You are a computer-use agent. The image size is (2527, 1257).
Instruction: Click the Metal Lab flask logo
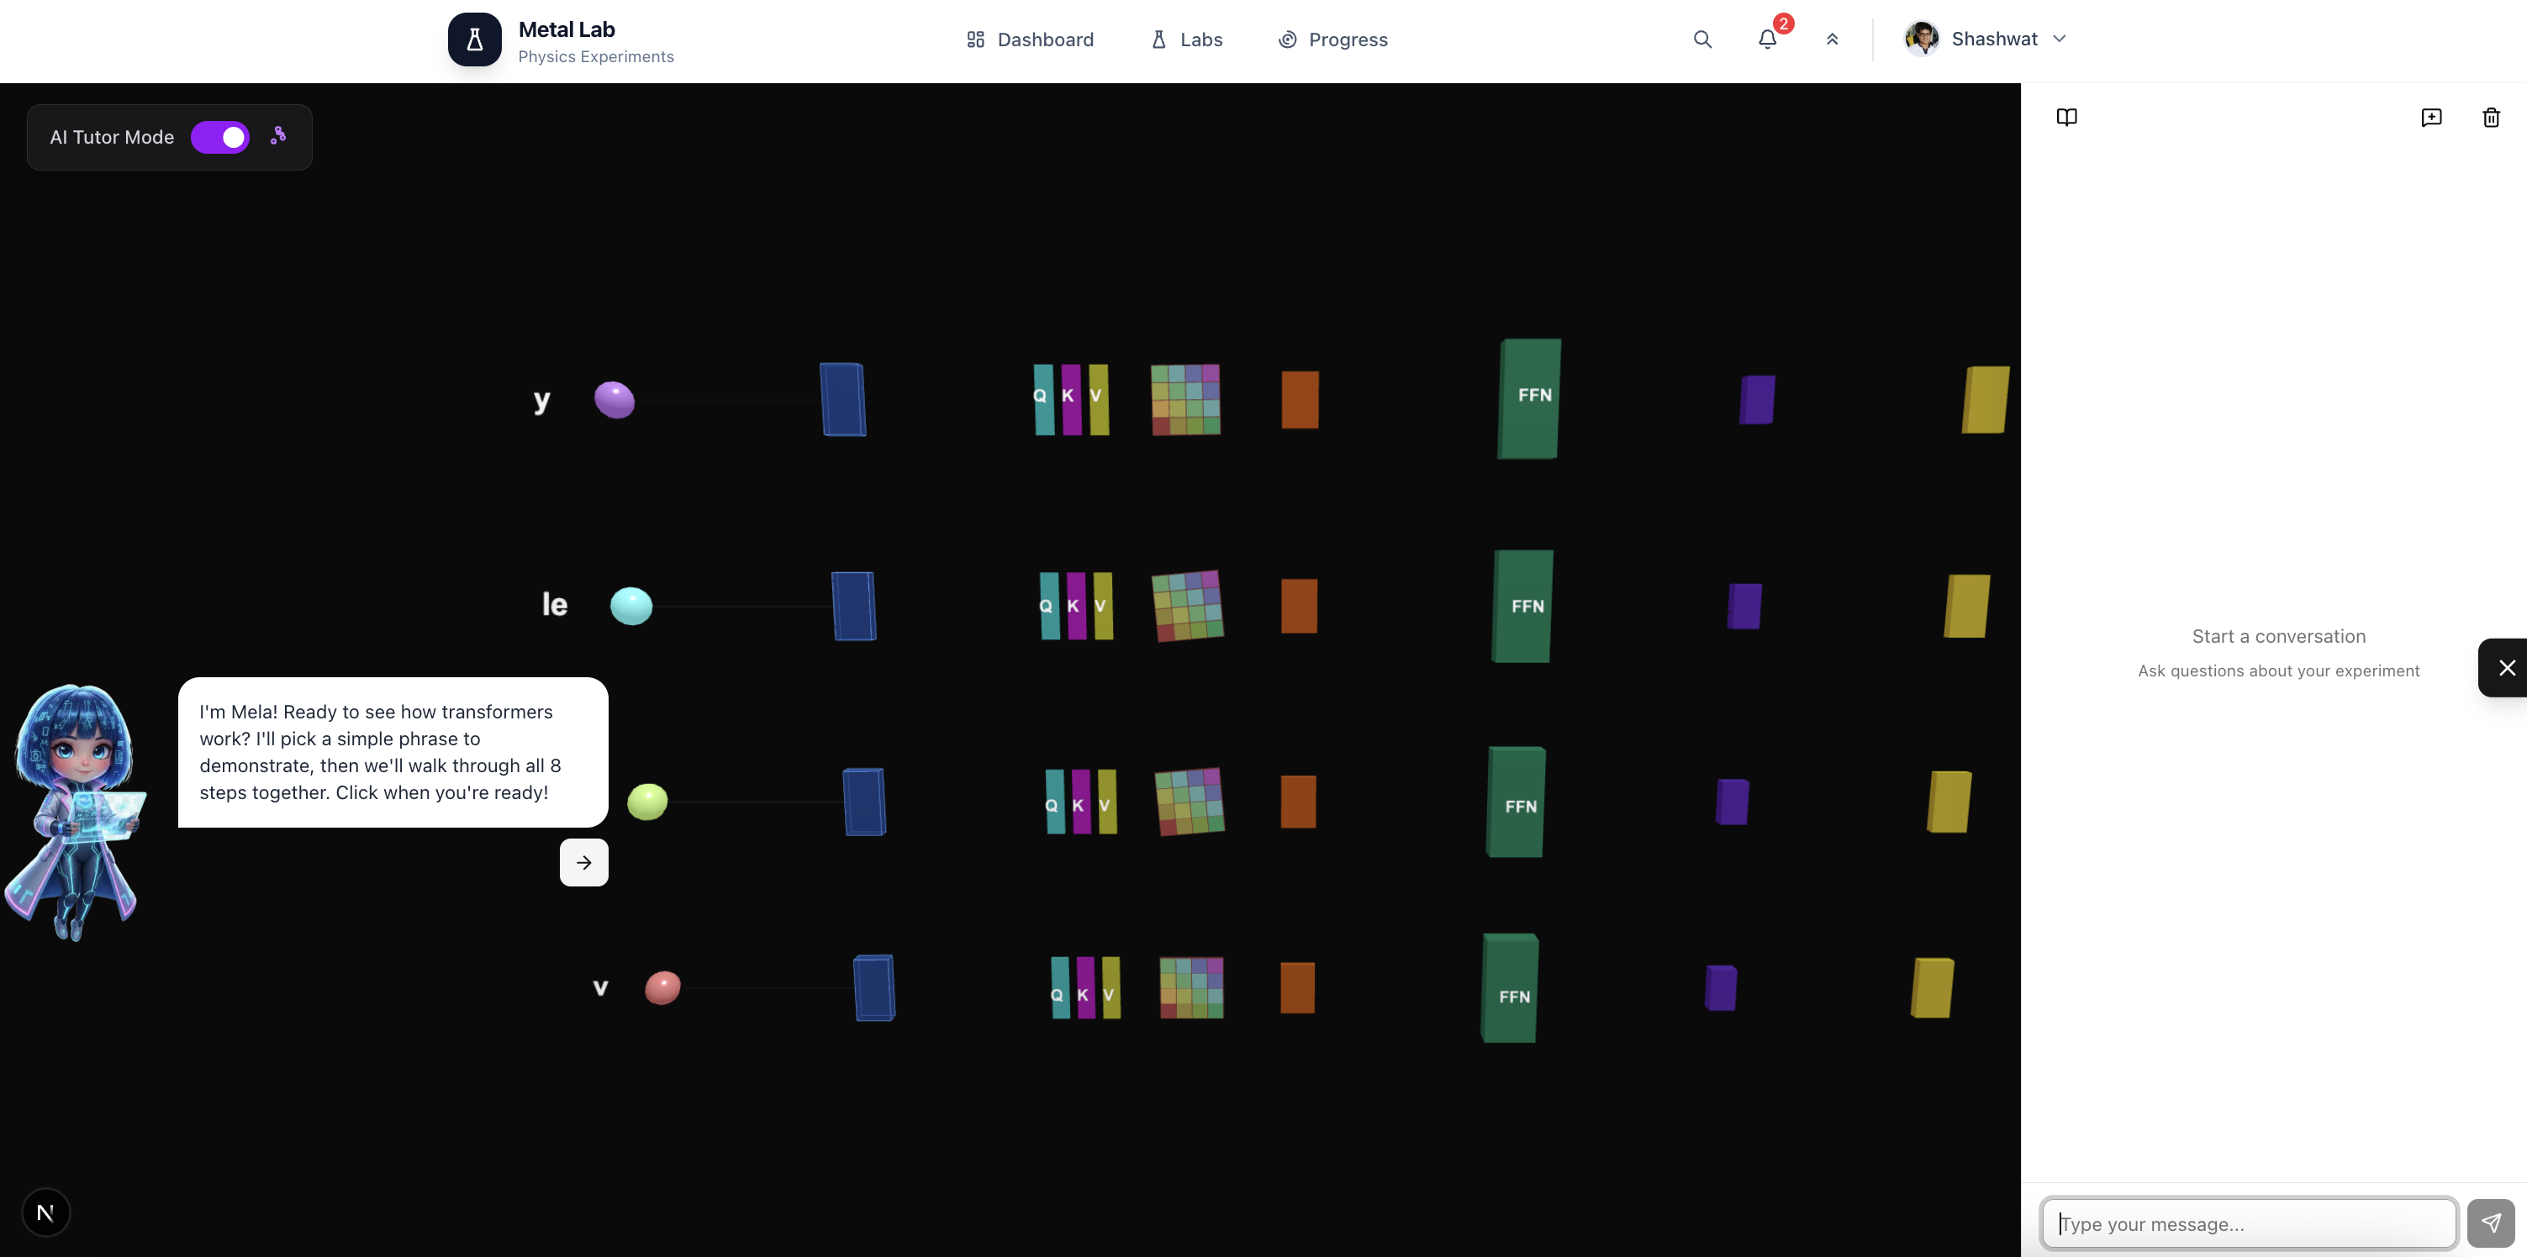click(x=475, y=39)
